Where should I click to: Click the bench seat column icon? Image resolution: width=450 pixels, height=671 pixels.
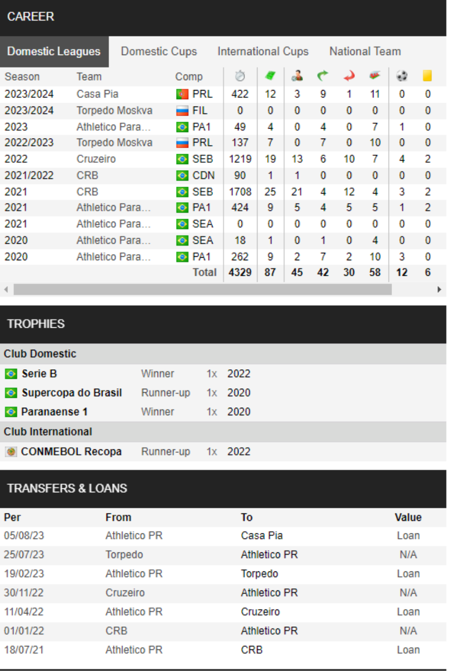[375, 76]
